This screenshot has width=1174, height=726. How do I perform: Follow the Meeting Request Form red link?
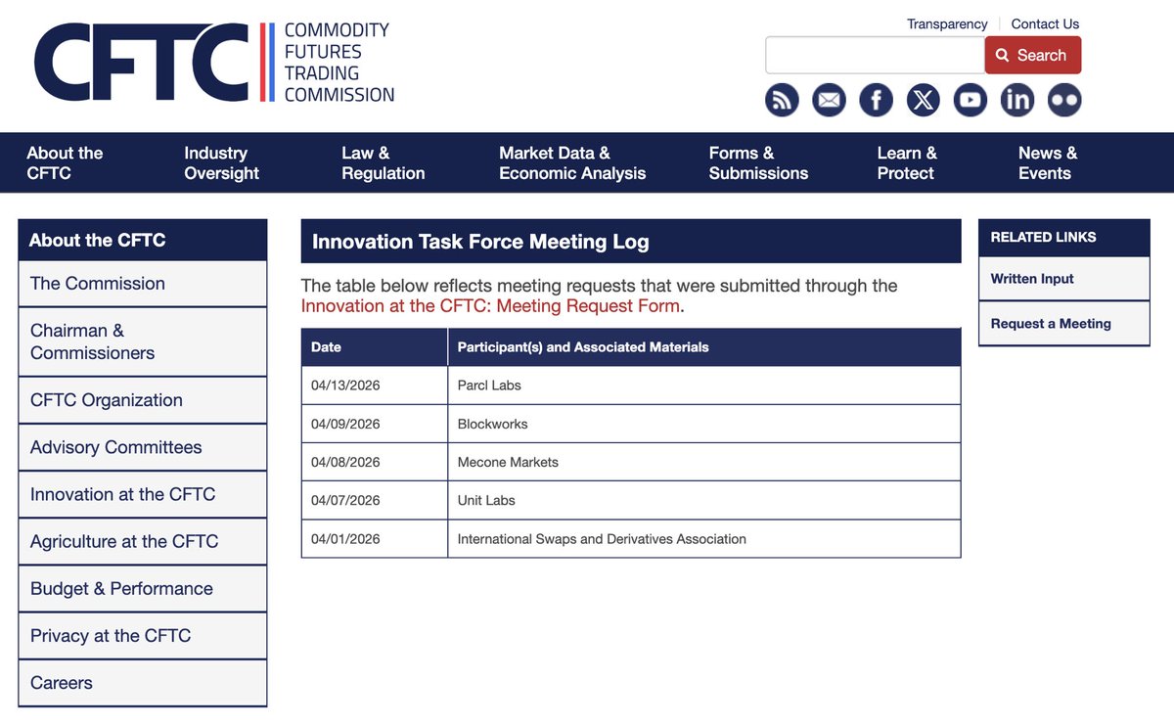coord(491,306)
